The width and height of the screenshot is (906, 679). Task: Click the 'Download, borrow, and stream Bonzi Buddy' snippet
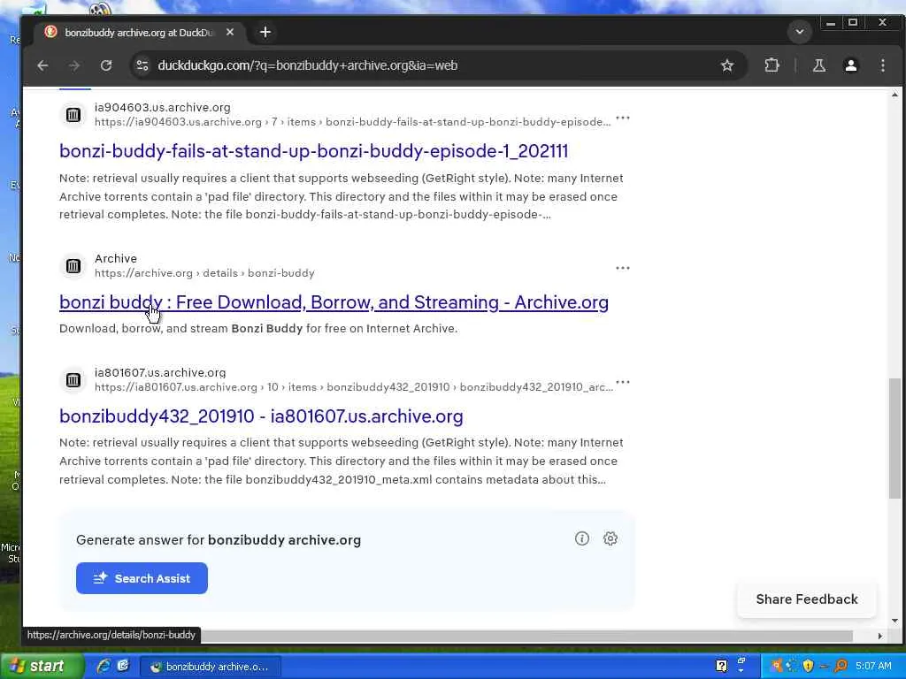(258, 329)
